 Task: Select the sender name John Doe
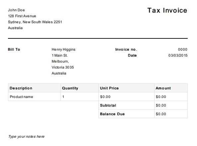pyautogui.click(x=16, y=10)
